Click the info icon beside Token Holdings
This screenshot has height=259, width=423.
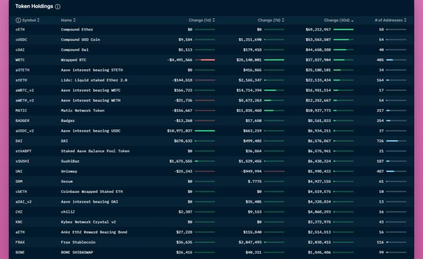coord(58,7)
